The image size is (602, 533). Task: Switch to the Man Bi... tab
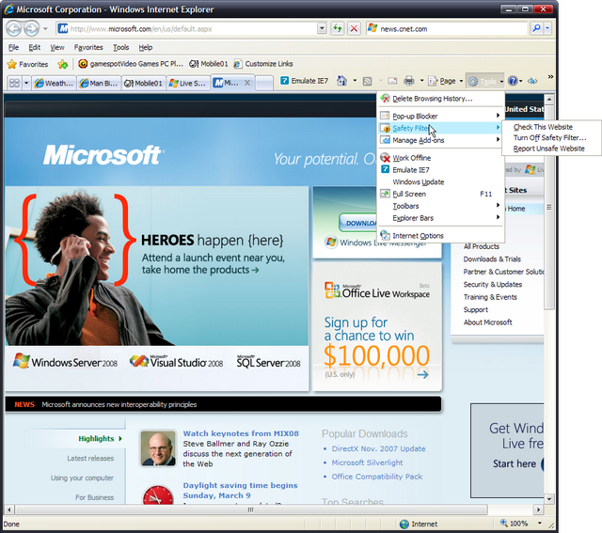click(99, 84)
